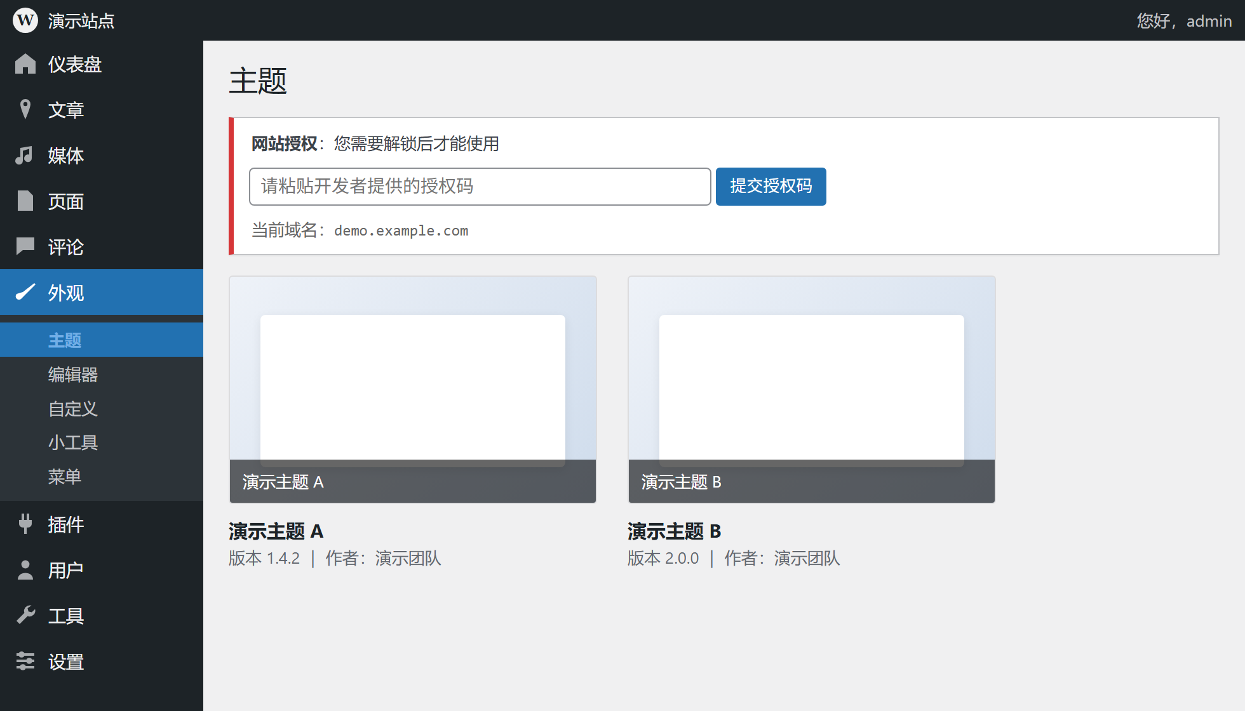
Task: Click the appearance brush icon
Action: point(25,292)
